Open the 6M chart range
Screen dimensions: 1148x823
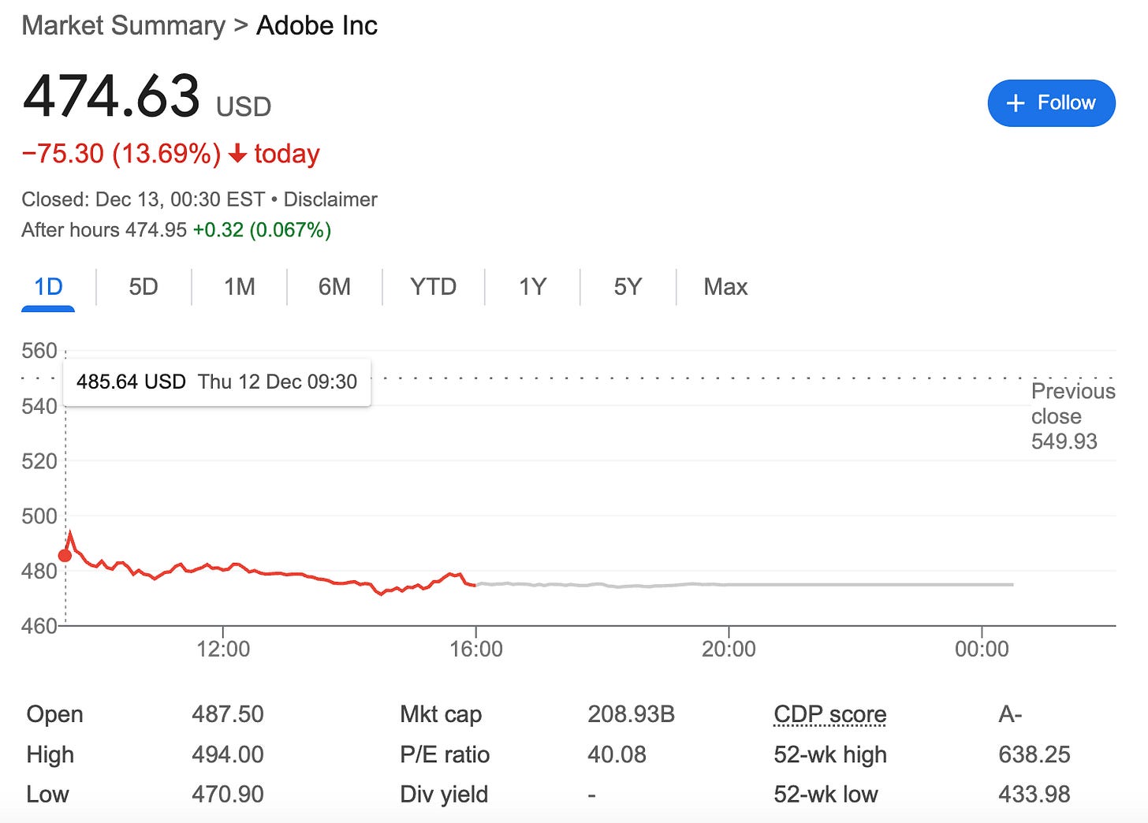[x=334, y=286]
